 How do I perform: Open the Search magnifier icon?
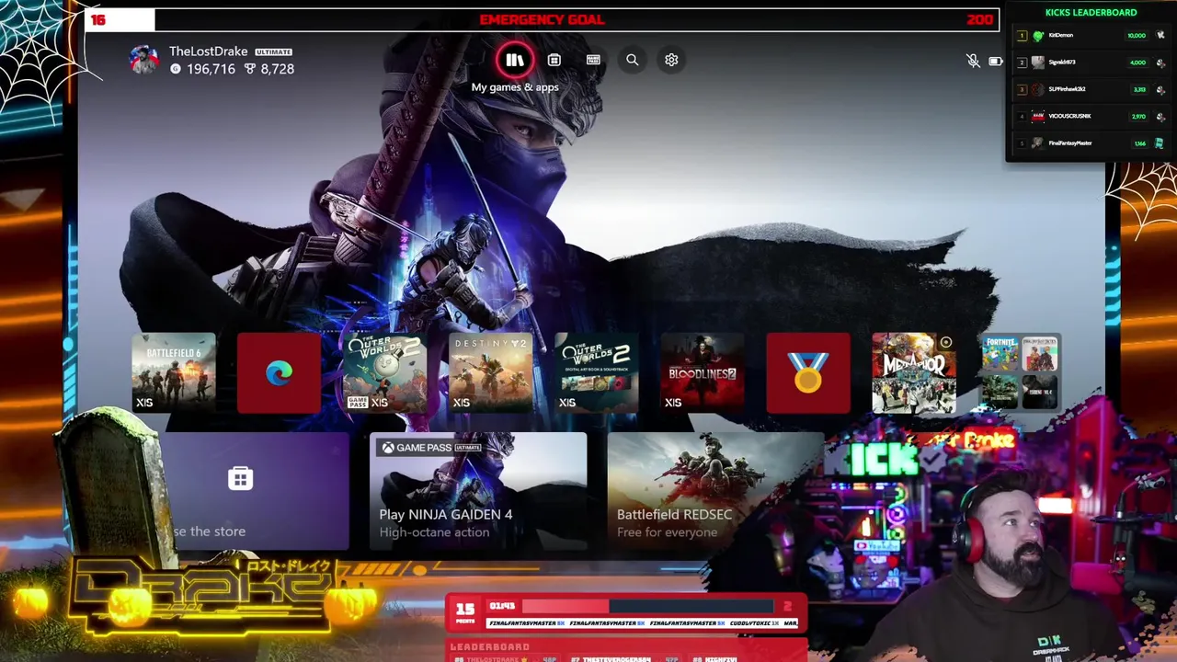pyautogui.click(x=633, y=60)
